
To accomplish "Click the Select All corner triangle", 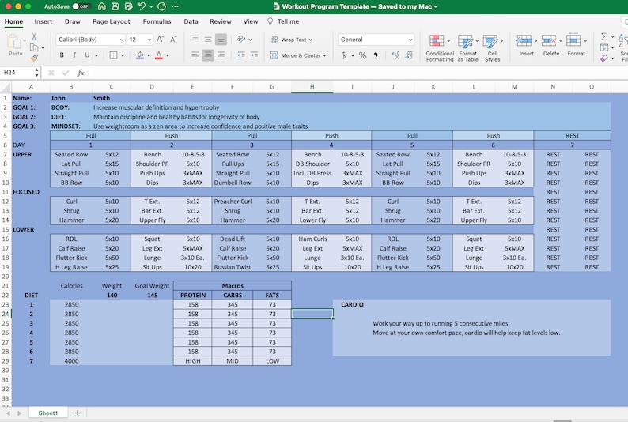I will pos(6,87).
